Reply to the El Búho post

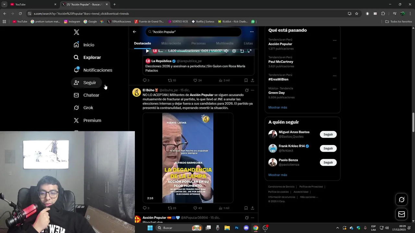click(x=146, y=208)
